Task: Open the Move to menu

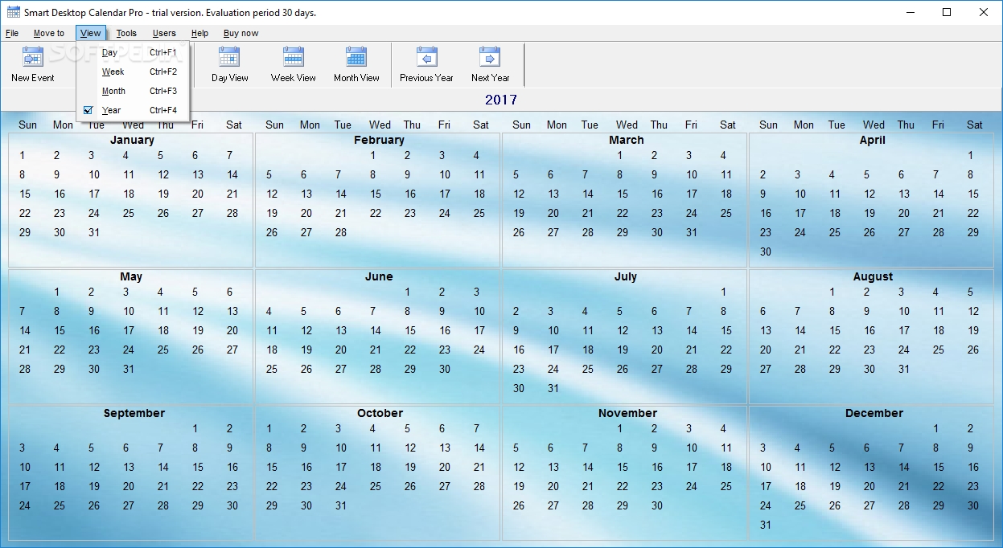Action: pos(49,33)
